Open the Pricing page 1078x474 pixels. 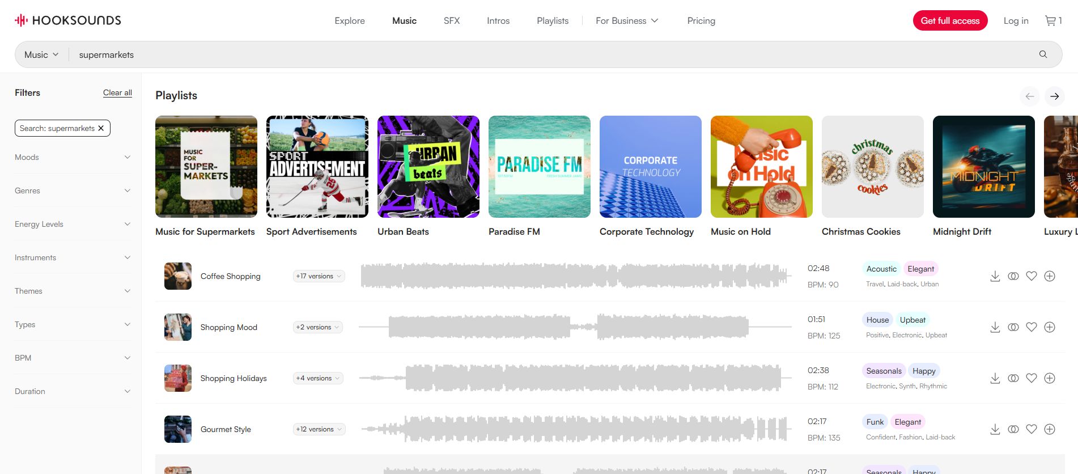[x=701, y=20]
